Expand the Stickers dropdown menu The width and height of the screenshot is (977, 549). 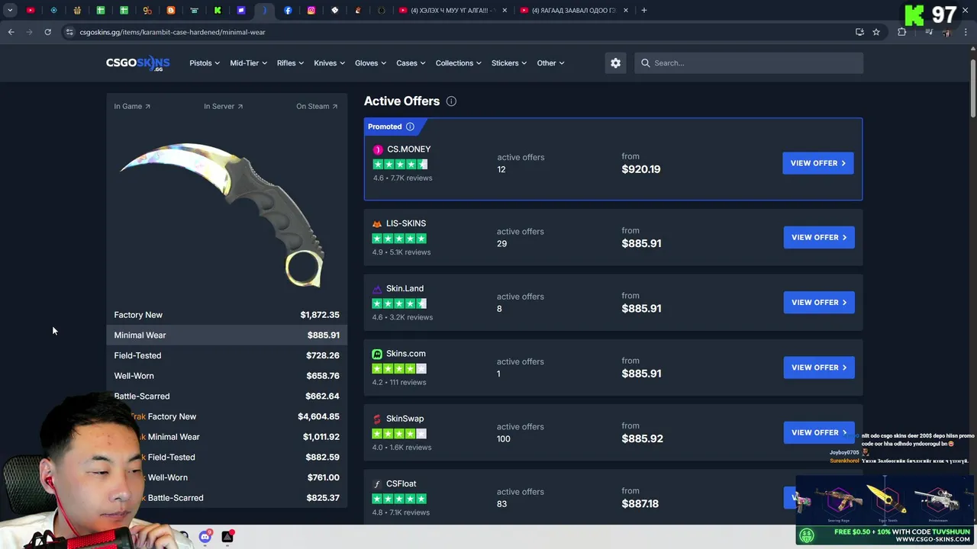pyautogui.click(x=509, y=63)
